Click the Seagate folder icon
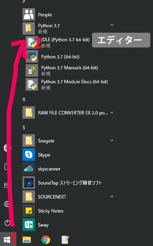Screen dimensions: 153x246 (29, 141)
